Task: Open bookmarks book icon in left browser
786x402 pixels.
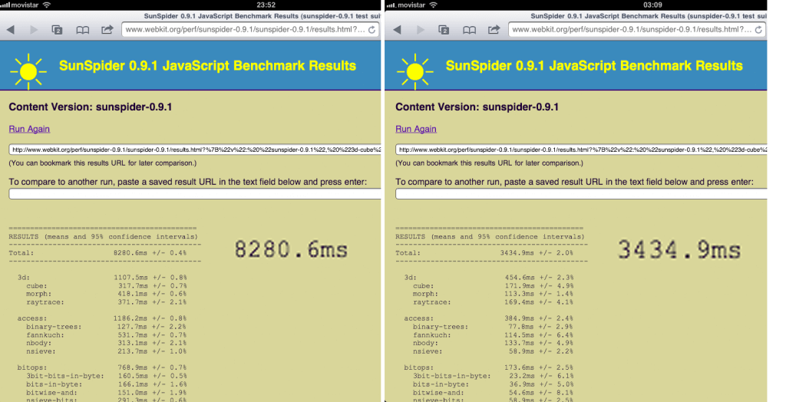Action: pos(83,30)
